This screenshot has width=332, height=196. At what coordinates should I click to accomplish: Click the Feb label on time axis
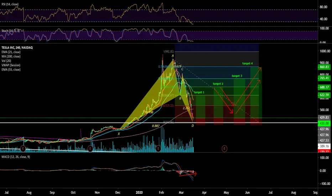pyautogui.click(x=161, y=192)
